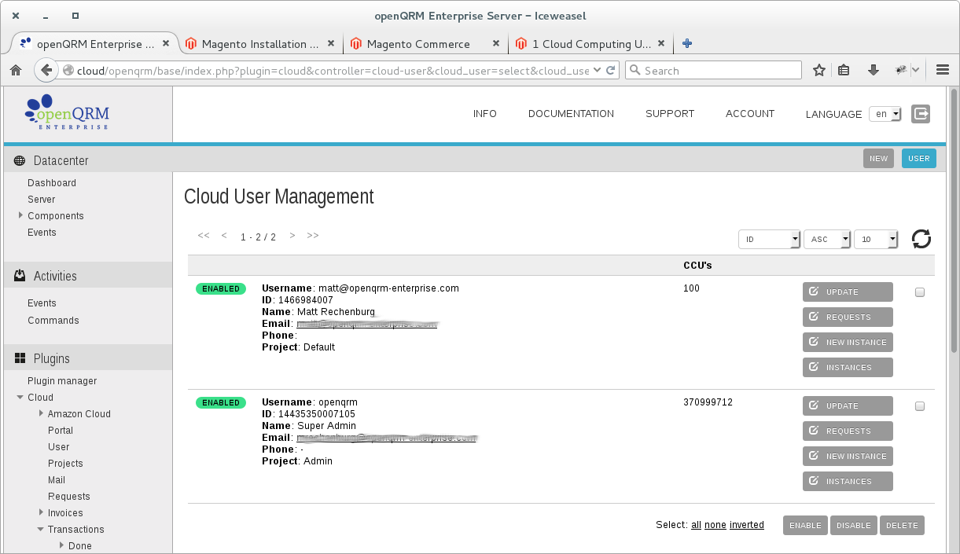Close the 1 Cloud Computing tab
This screenshot has width=960, height=554.
[x=661, y=44]
